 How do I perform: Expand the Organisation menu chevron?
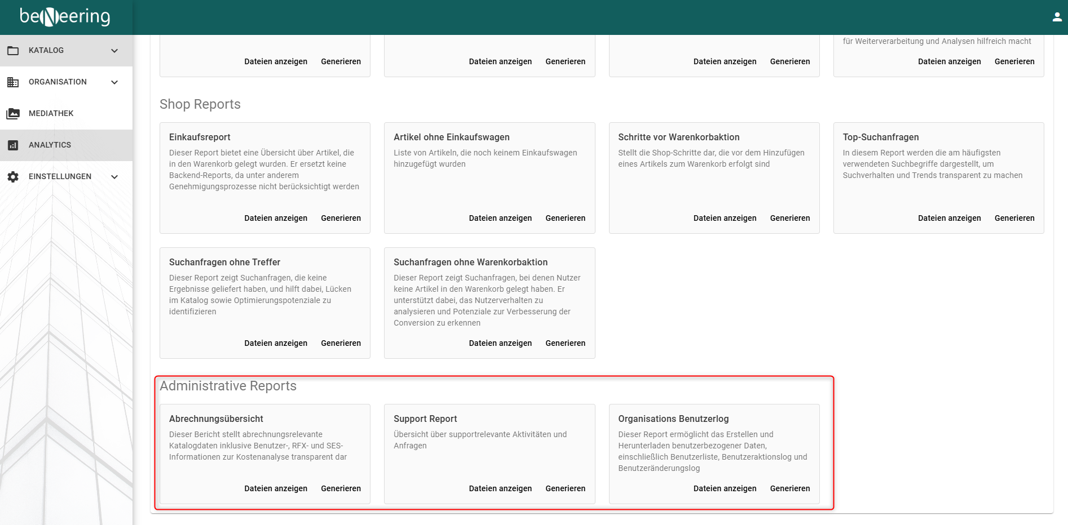(x=114, y=82)
